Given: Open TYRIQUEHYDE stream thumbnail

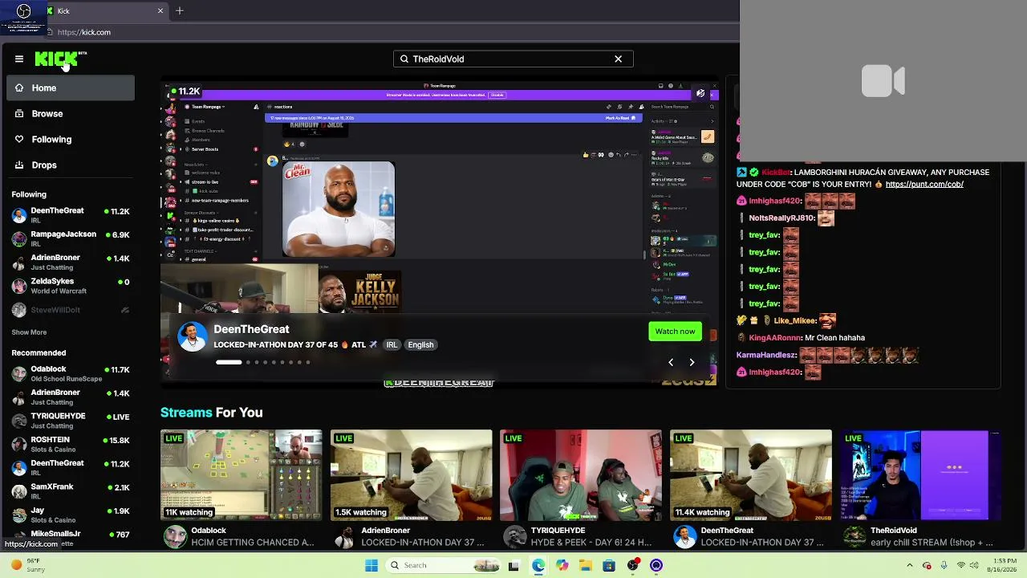Looking at the screenshot, I should pyautogui.click(x=581, y=475).
